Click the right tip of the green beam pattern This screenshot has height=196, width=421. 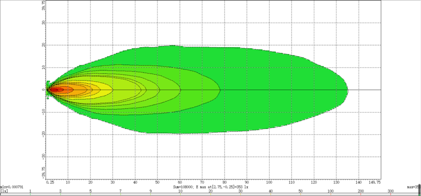[347, 89]
